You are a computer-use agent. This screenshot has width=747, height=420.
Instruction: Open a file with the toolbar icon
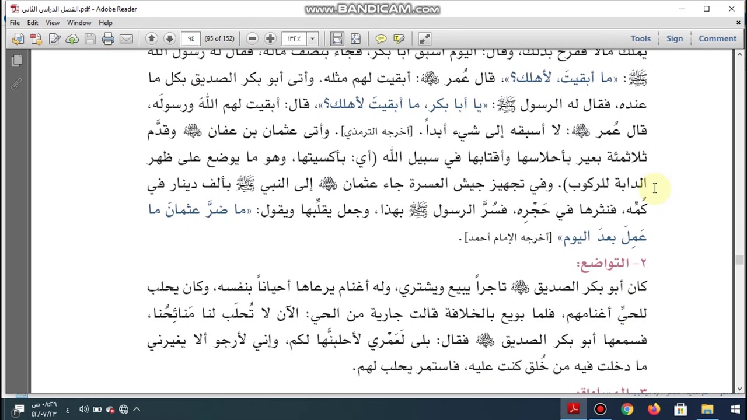coord(18,38)
